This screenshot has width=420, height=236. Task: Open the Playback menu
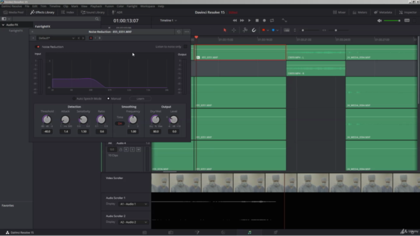[96, 6]
